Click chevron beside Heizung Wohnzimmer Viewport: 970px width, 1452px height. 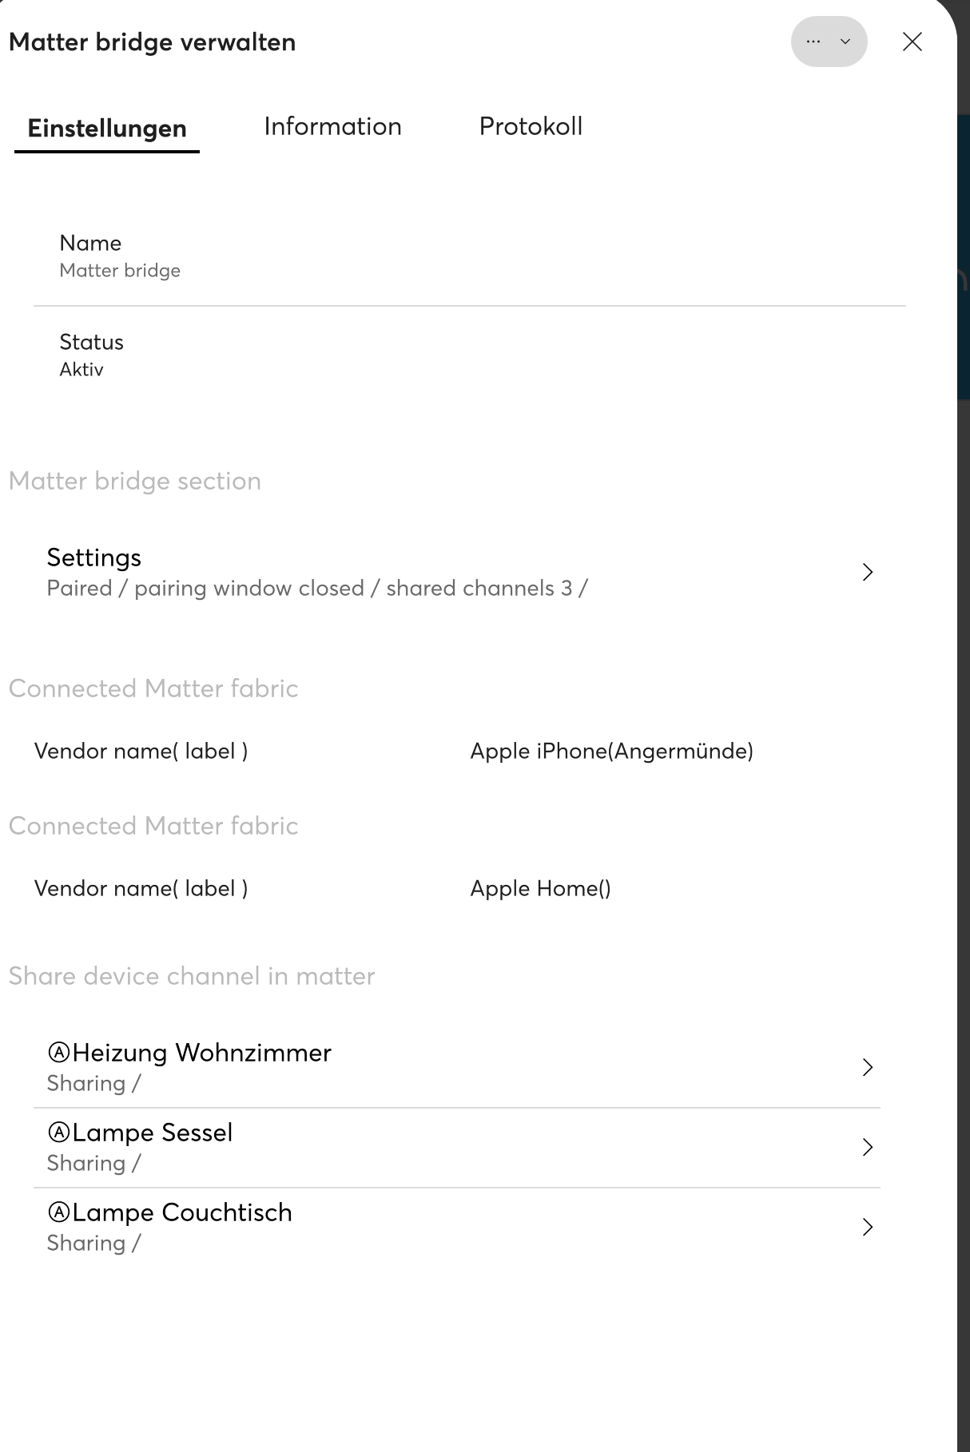pyautogui.click(x=868, y=1067)
